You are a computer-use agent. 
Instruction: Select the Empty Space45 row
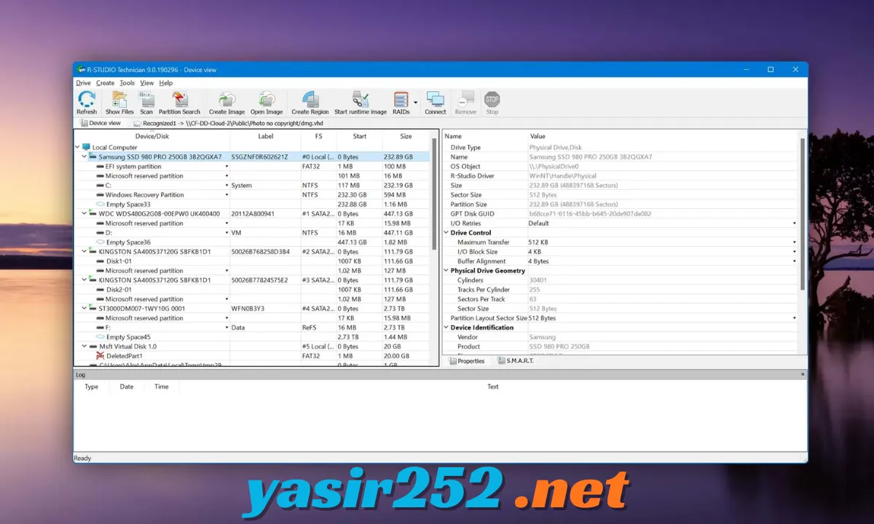tap(252, 337)
